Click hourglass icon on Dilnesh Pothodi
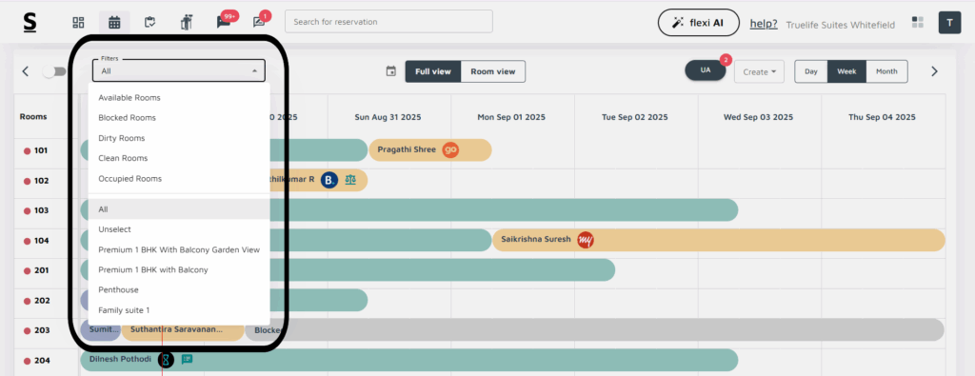The image size is (975, 376). point(166,360)
